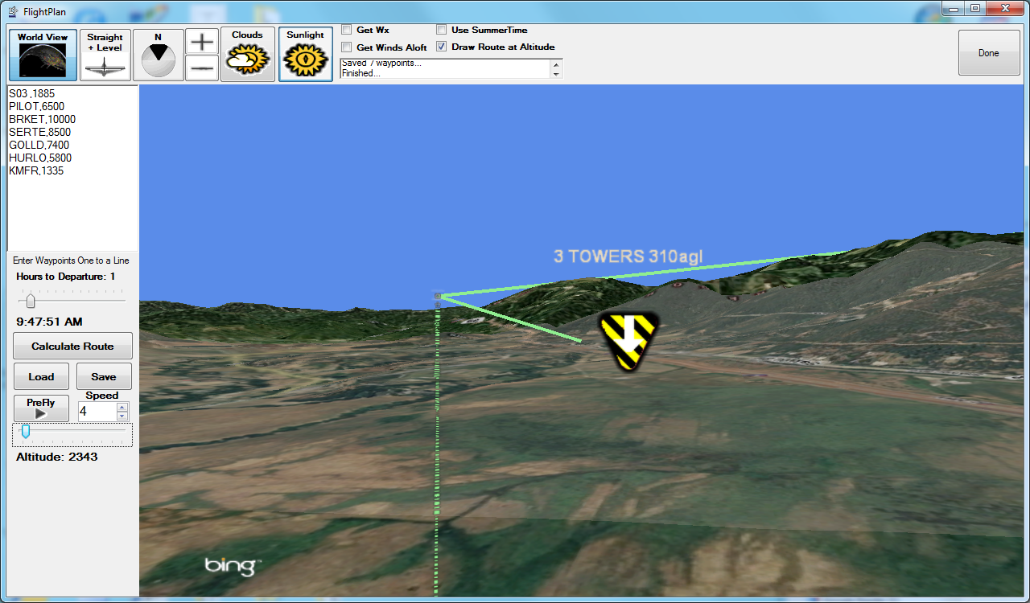Screen dimensions: 1030x603
Task: Enable Get Winds Aloft checkbox
Action: coord(347,47)
